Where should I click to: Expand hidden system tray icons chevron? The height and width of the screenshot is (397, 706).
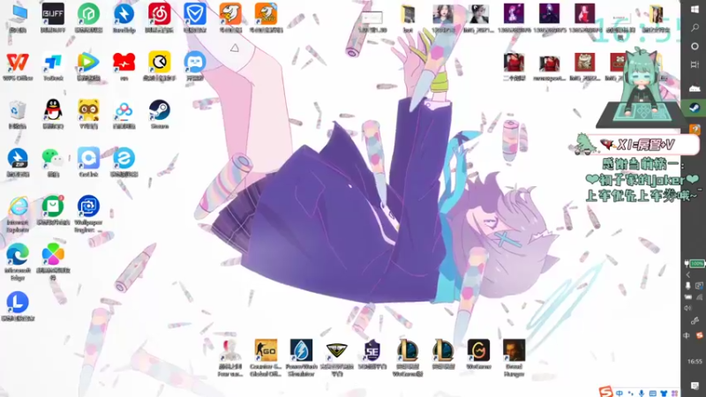tap(688, 275)
